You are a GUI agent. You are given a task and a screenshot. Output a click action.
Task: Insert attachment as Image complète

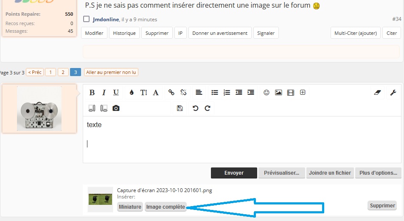click(x=166, y=207)
